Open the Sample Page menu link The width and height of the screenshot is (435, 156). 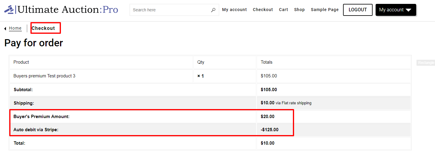pos(325,10)
